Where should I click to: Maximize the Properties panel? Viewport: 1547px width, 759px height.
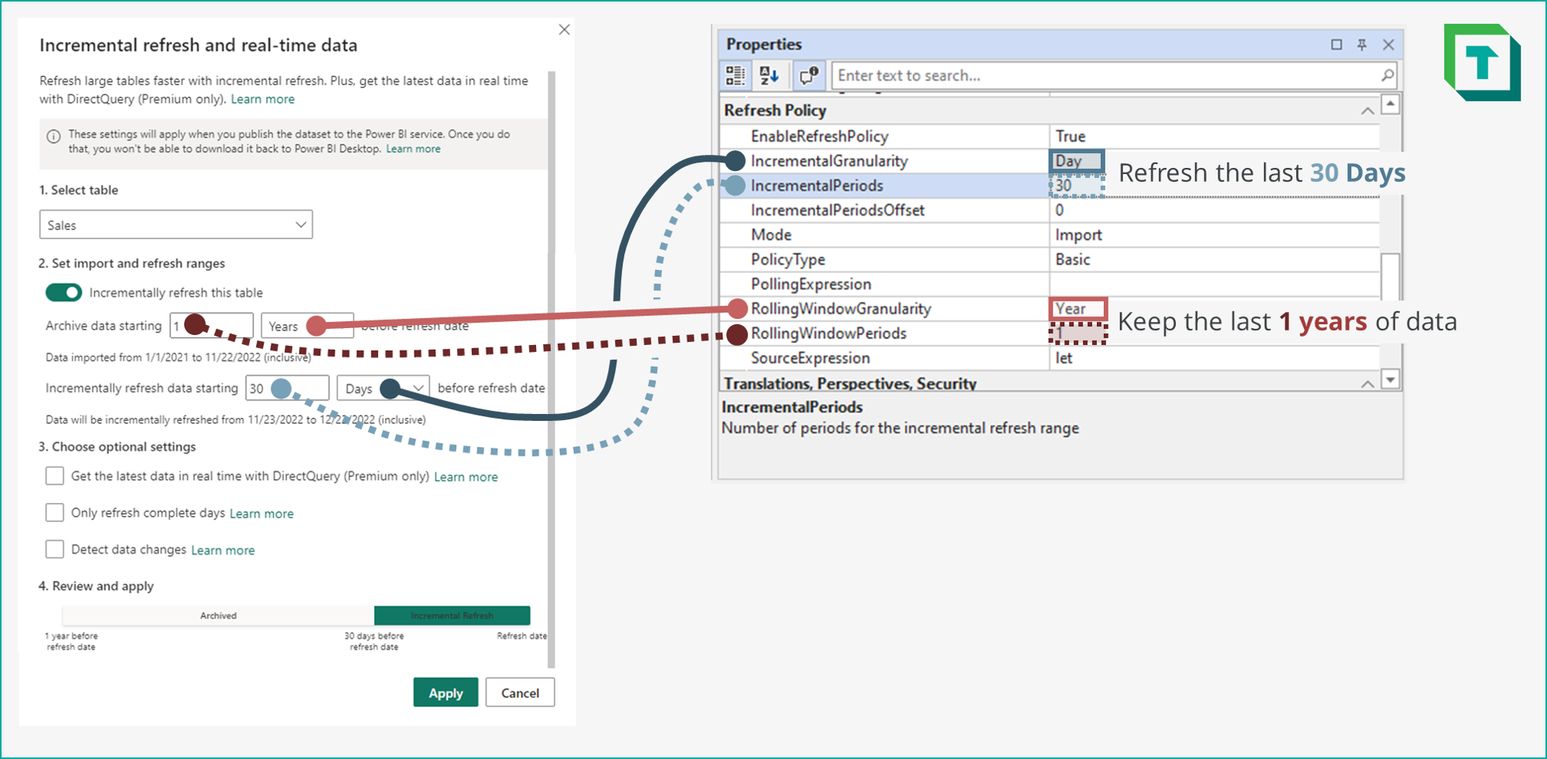1337,45
